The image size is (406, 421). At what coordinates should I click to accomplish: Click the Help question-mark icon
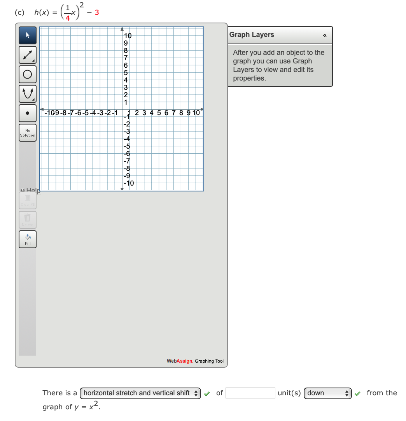[x=21, y=190]
